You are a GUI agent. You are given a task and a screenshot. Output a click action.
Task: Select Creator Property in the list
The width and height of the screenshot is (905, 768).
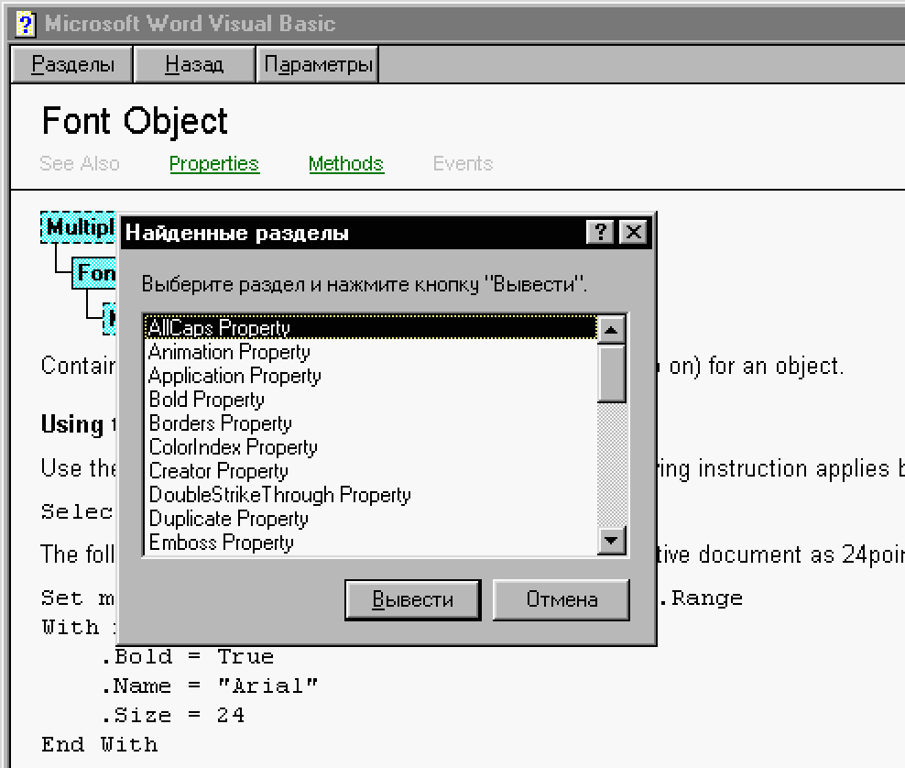click(x=371, y=471)
